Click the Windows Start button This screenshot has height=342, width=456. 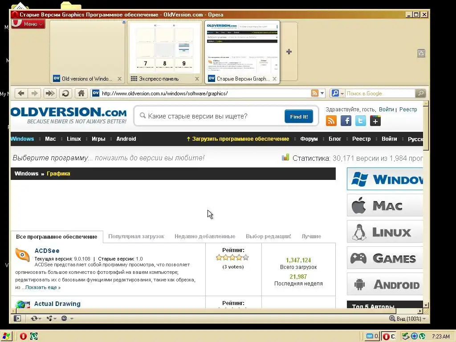pyautogui.click(x=6, y=336)
